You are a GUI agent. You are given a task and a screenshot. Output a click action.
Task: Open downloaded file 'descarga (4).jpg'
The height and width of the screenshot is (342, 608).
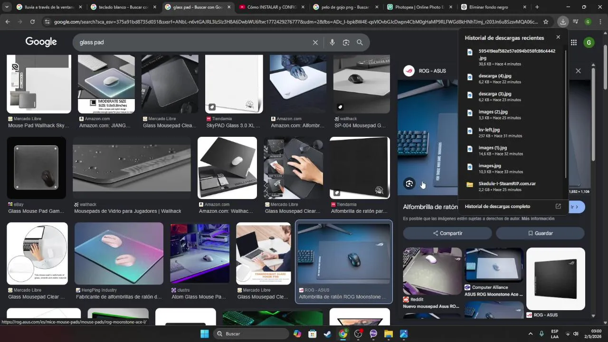512,78
